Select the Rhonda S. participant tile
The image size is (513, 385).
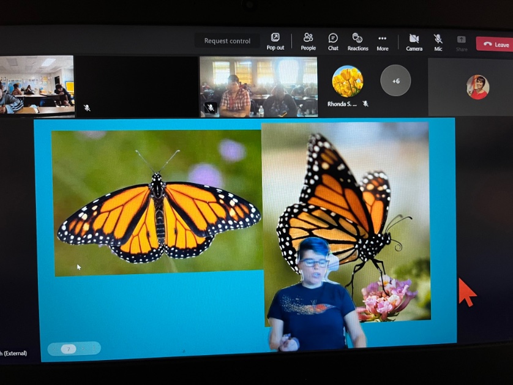coord(348,83)
